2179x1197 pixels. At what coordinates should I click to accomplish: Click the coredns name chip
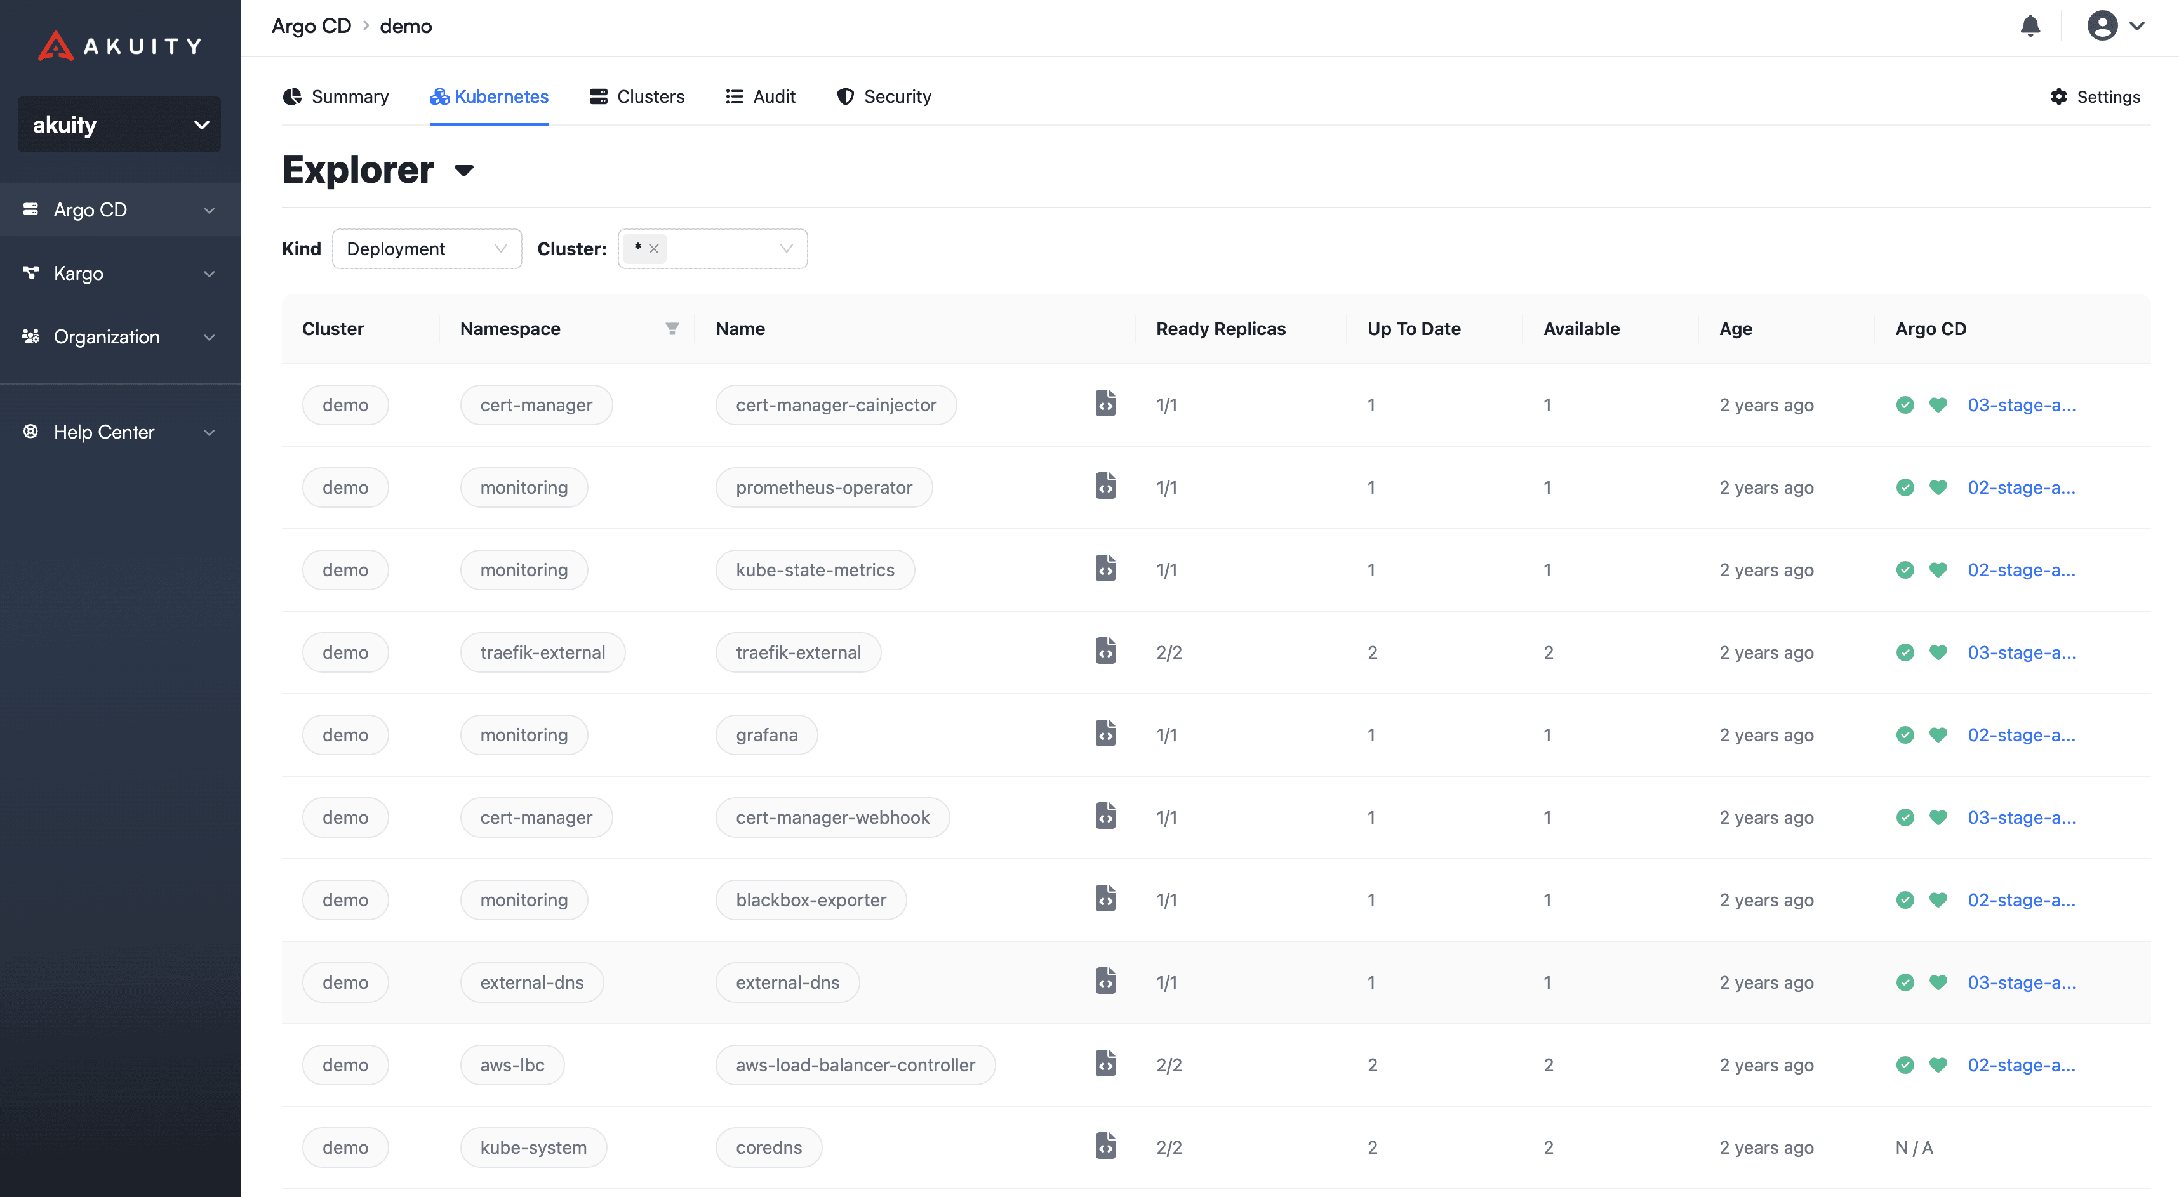pyautogui.click(x=769, y=1147)
